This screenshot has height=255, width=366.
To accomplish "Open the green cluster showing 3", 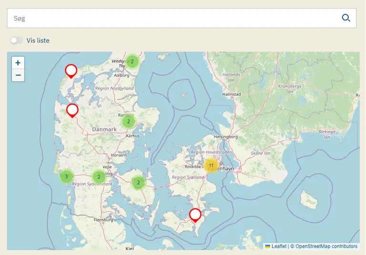I will (x=66, y=177).
